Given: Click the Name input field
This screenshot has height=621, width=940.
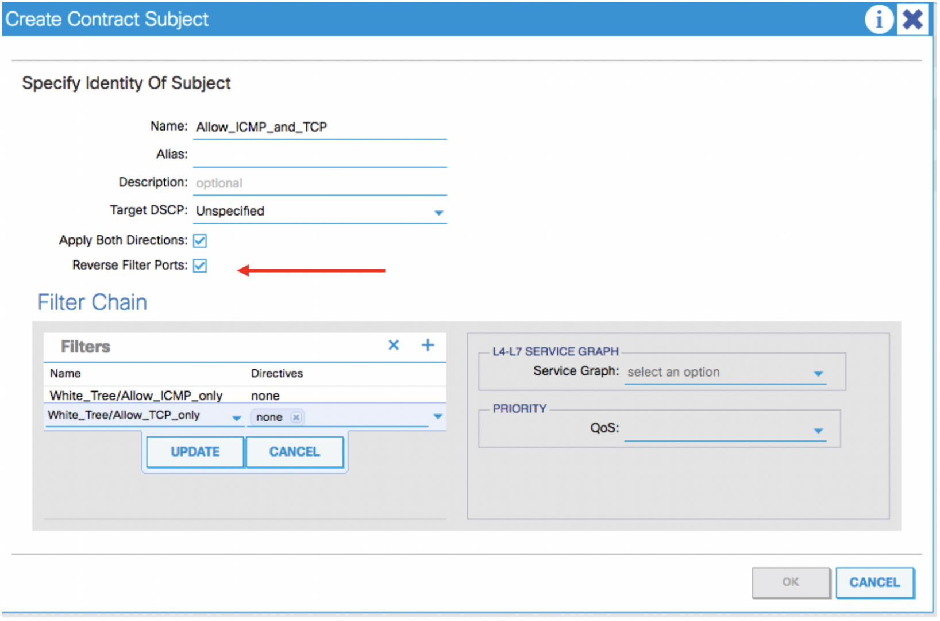Looking at the screenshot, I should (320, 127).
